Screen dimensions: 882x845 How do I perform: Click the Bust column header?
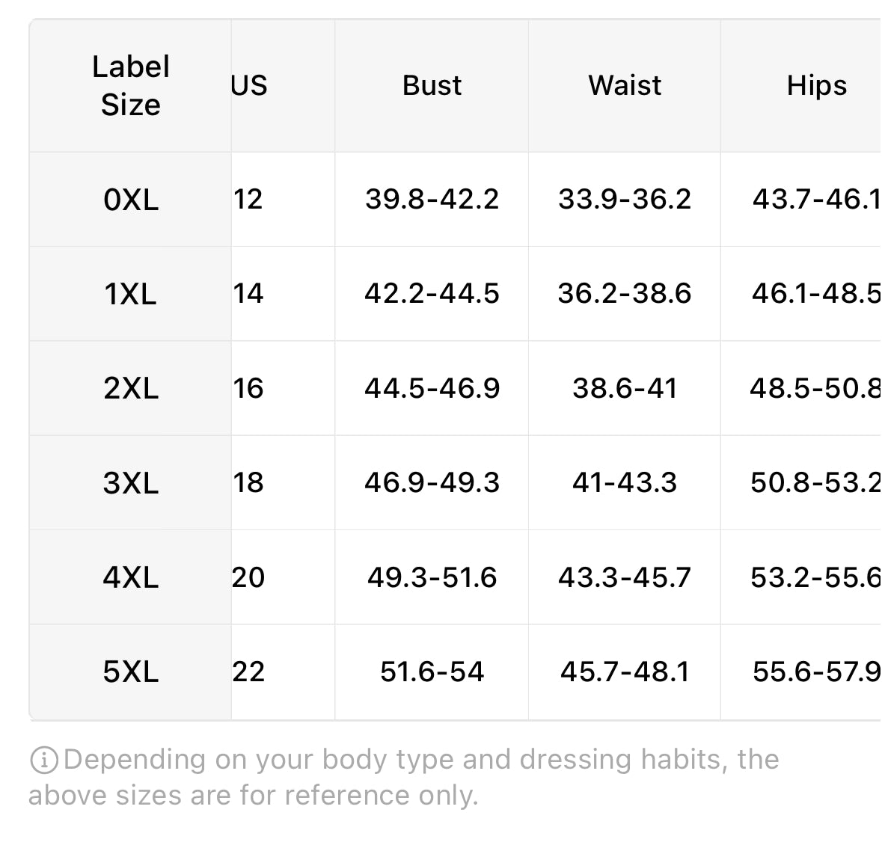tap(432, 85)
